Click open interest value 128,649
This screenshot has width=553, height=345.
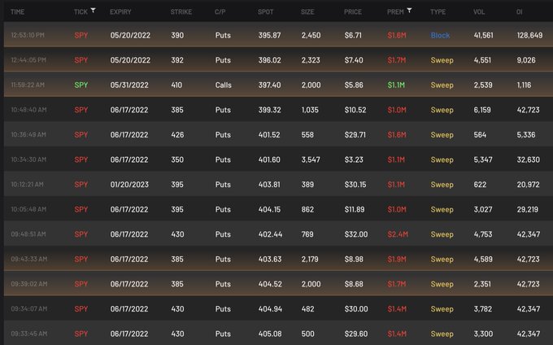coord(529,35)
